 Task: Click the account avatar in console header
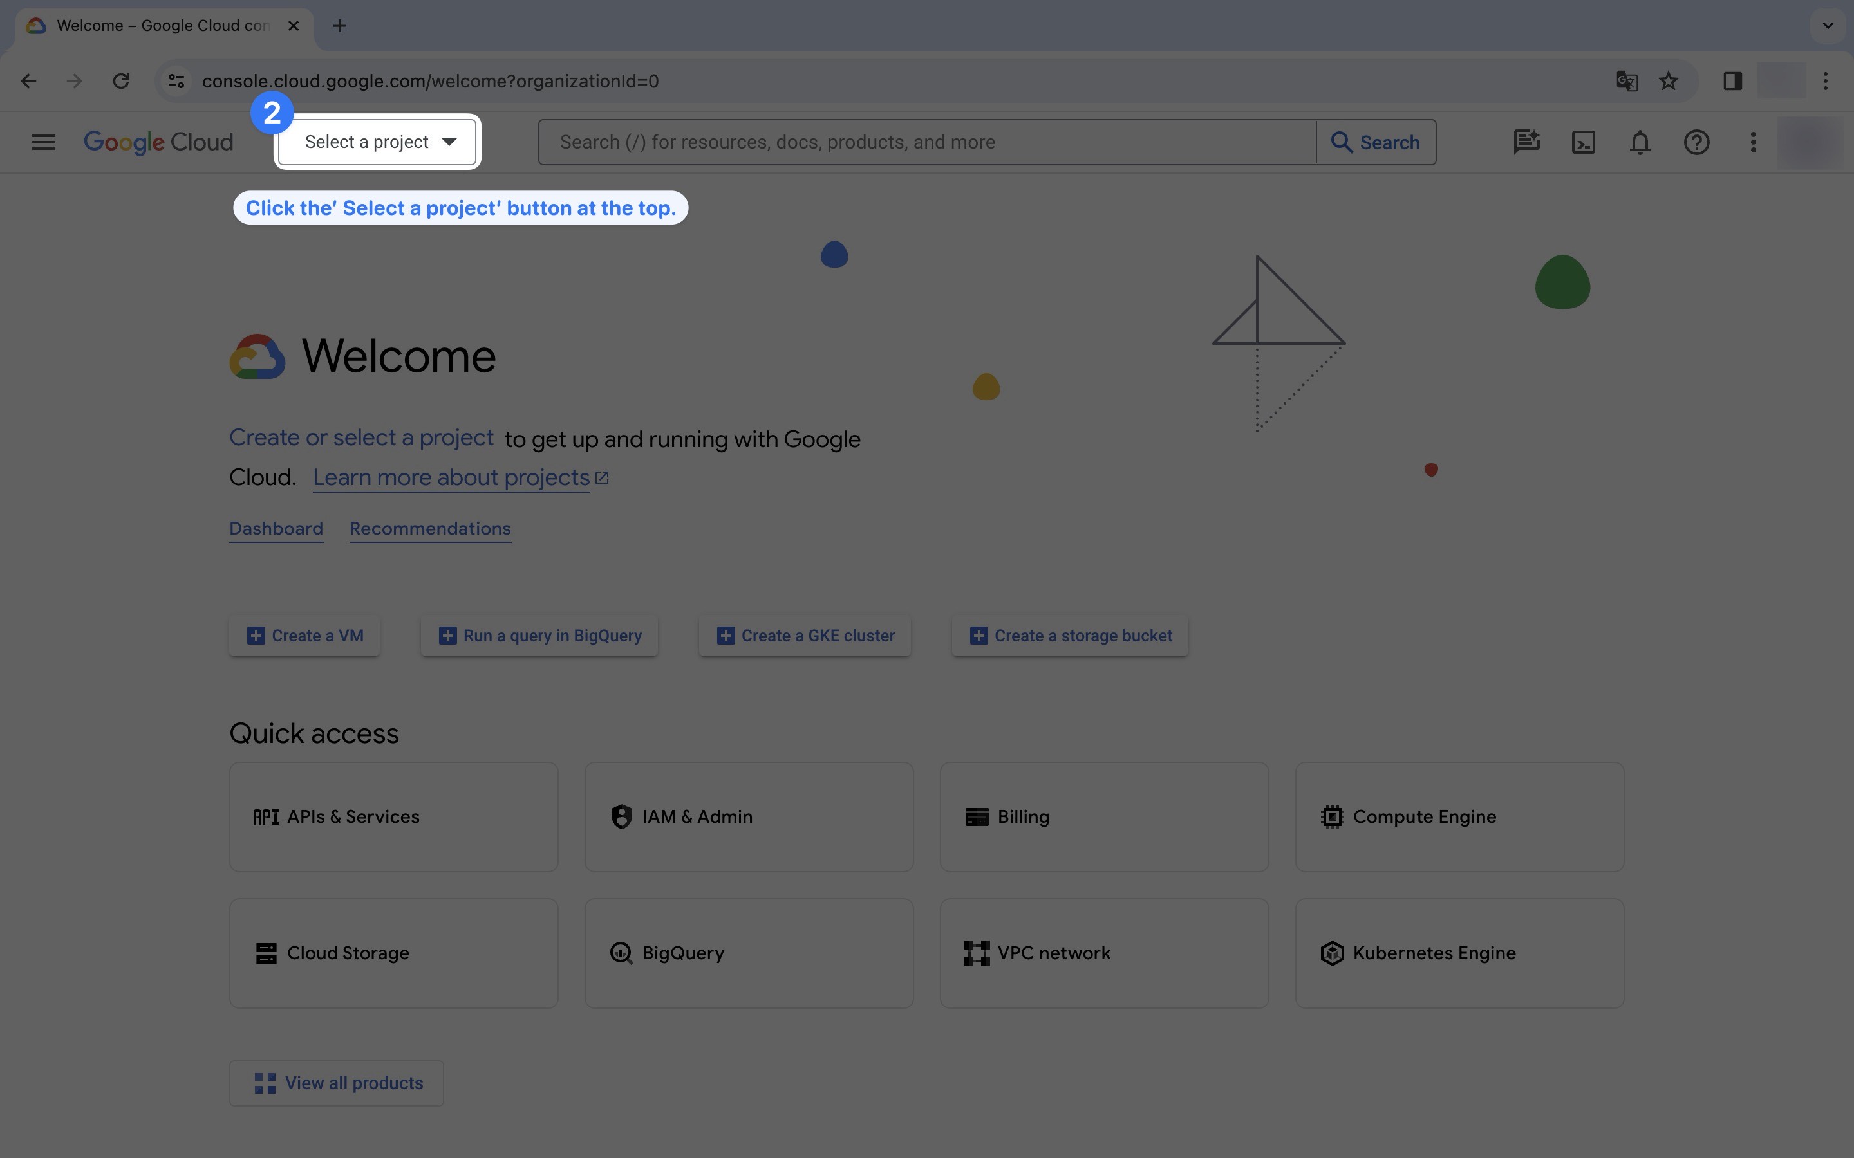click(1810, 142)
